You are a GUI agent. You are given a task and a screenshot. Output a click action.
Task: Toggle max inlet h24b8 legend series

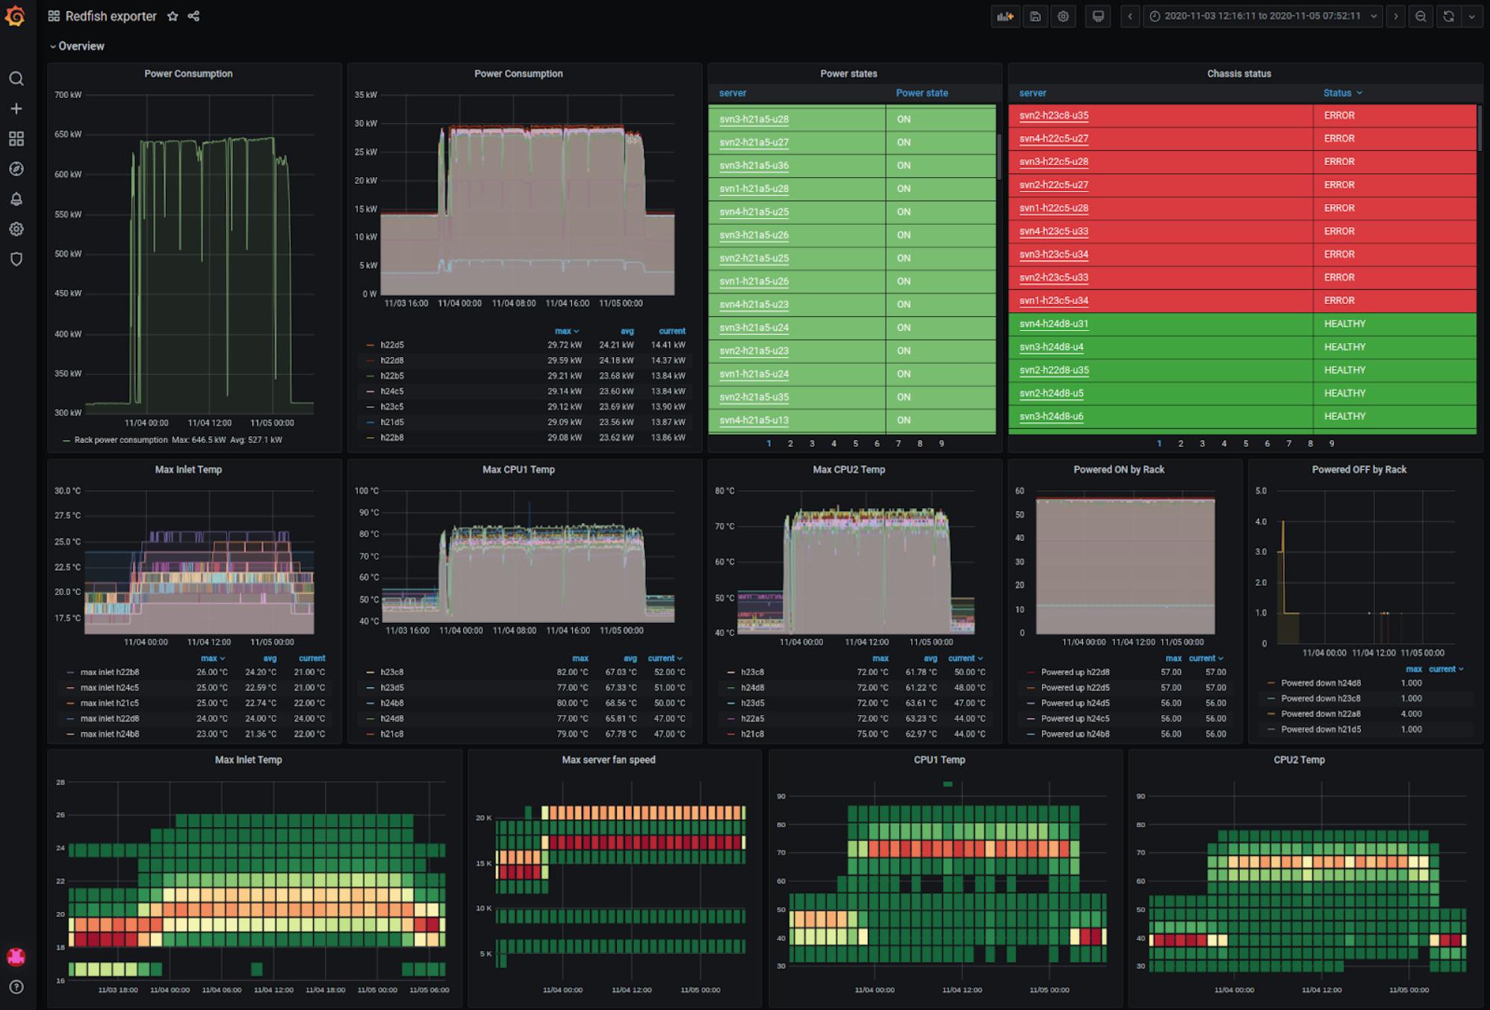pyautogui.click(x=110, y=734)
